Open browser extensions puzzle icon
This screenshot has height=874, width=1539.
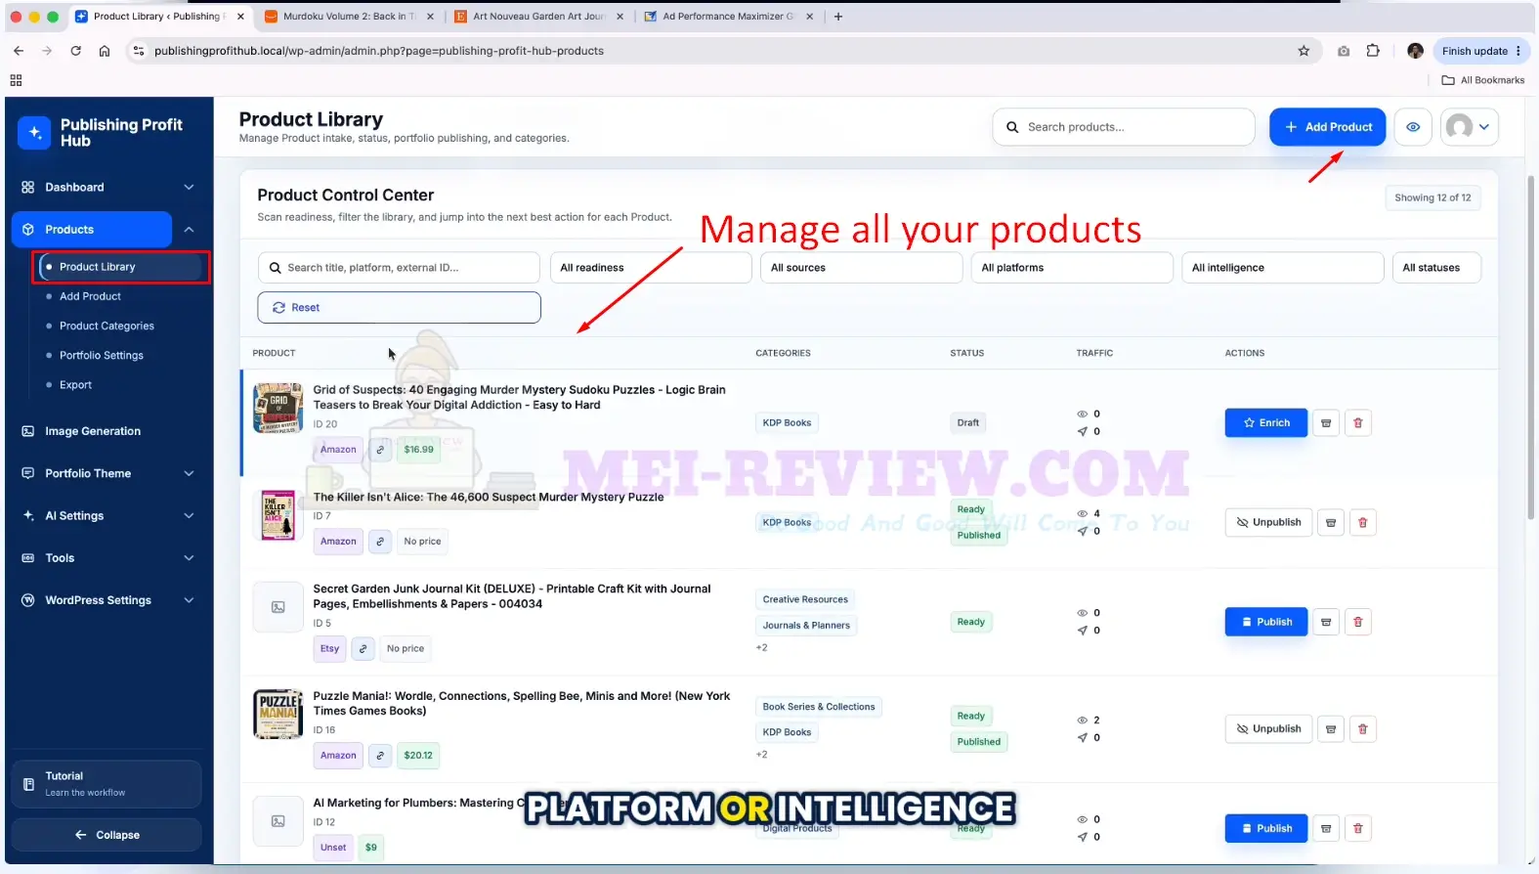(1373, 51)
